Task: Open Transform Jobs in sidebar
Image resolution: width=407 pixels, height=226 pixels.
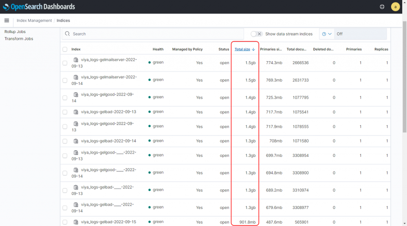Action: coord(19,39)
